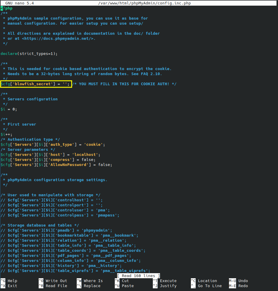Click the commented pdf_pages line
This screenshot has height=291, width=278.
66,256
